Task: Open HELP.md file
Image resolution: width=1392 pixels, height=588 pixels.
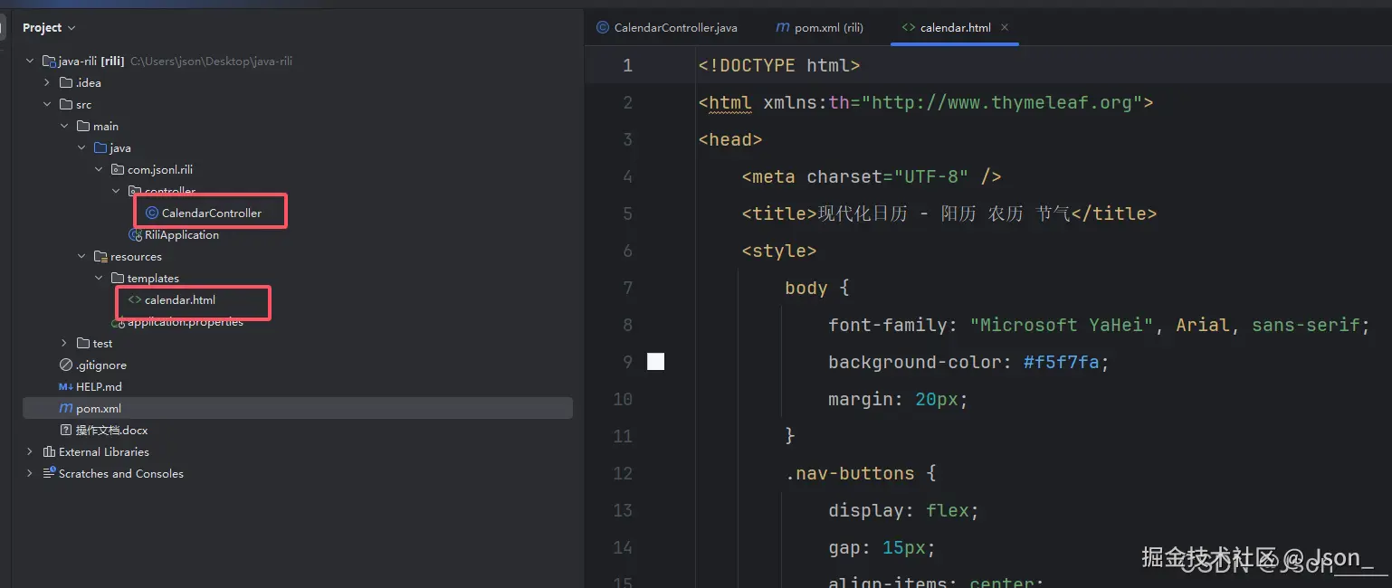Action: click(x=99, y=386)
